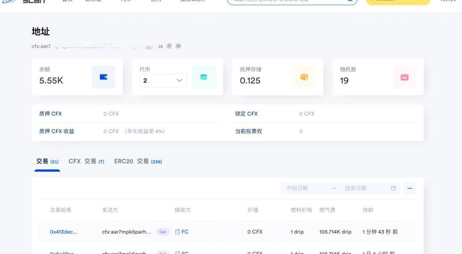Click sender cfx:aar7mpk5parh... in the 0x413dec row
The height and width of the screenshot is (254, 462).
[x=126, y=232]
